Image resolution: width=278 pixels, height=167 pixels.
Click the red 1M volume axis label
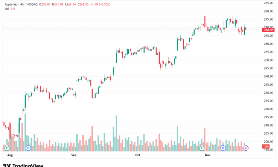266,146
